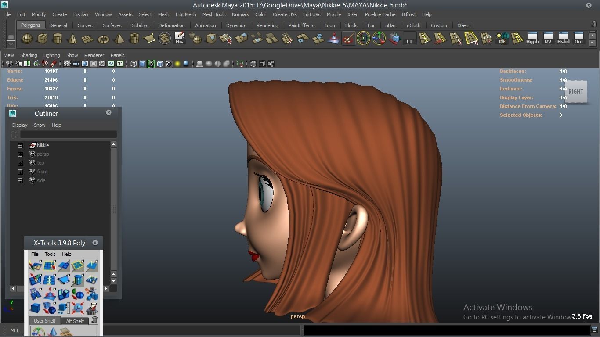This screenshot has height=337, width=600.
Task: Click the Nikkie mesh icon in Outliner
Action: point(33,145)
